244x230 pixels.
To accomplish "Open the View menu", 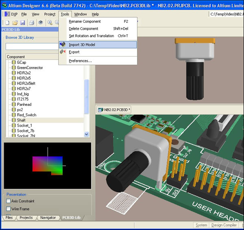I will click(35, 14).
